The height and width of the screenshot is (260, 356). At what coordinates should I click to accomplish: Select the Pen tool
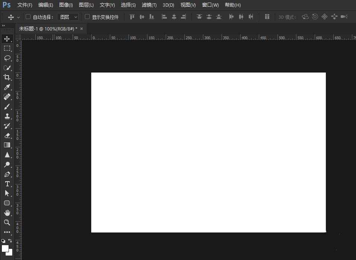pos(7,174)
